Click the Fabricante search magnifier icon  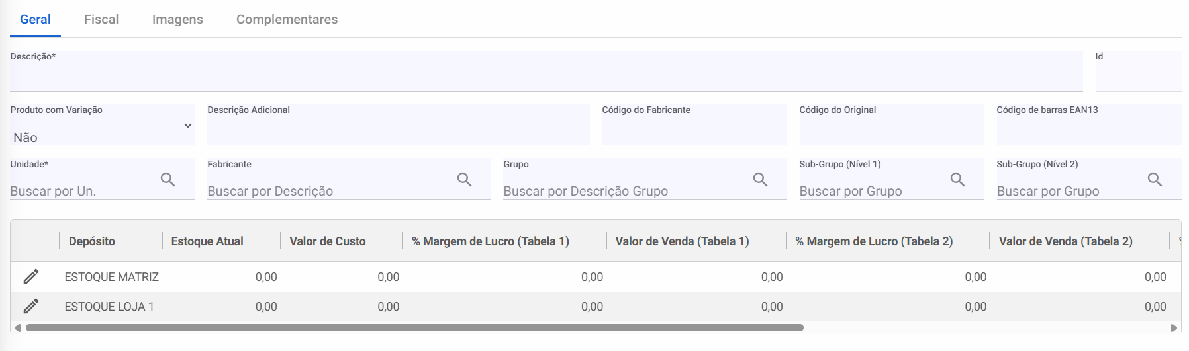[465, 180]
